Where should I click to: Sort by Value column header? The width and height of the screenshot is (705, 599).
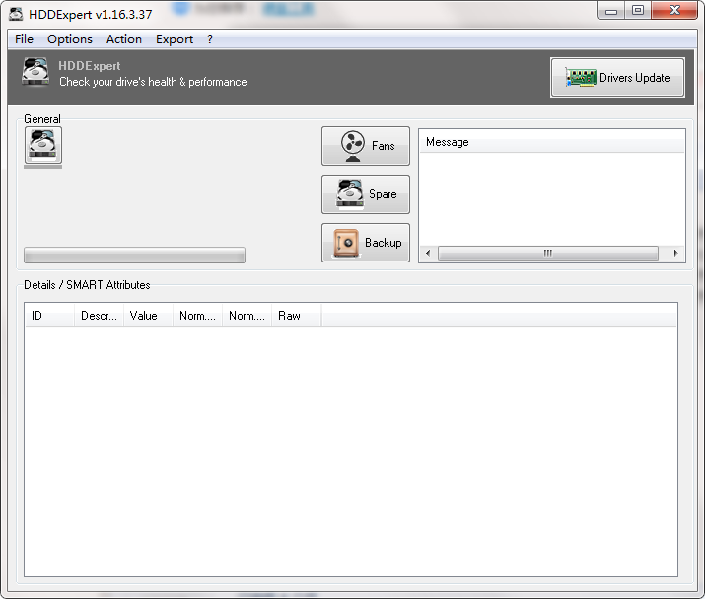pyautogui.click(x=148, y=316)
